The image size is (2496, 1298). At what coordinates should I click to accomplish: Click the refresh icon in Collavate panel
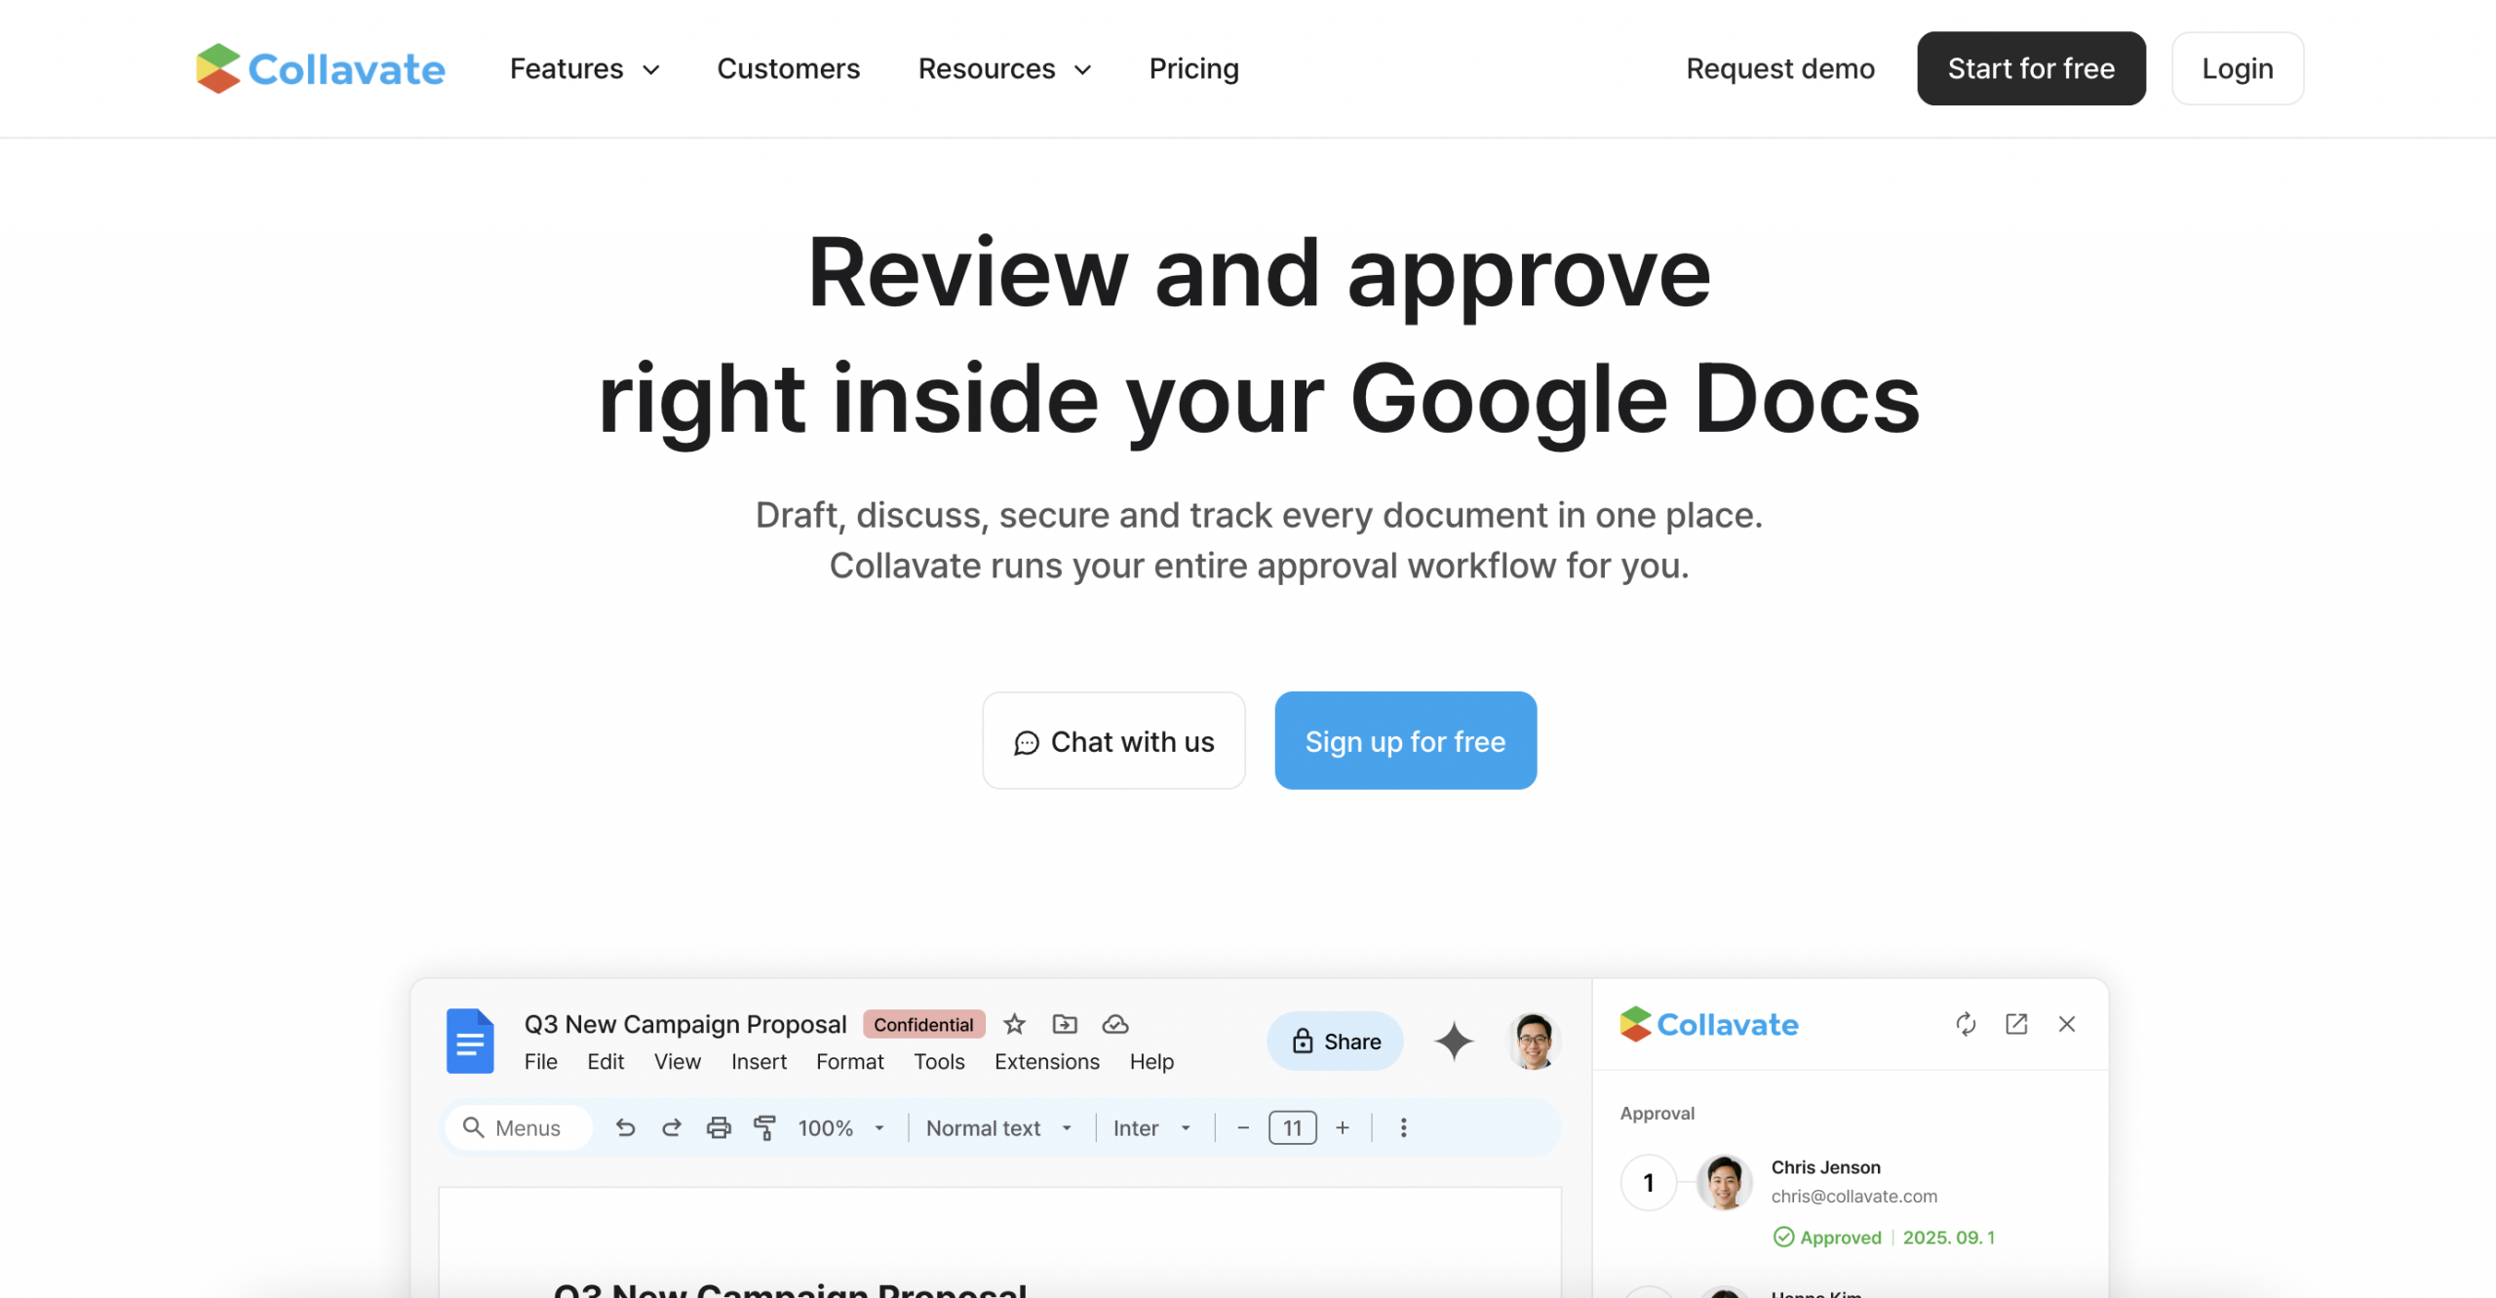pos(1966,1024)
